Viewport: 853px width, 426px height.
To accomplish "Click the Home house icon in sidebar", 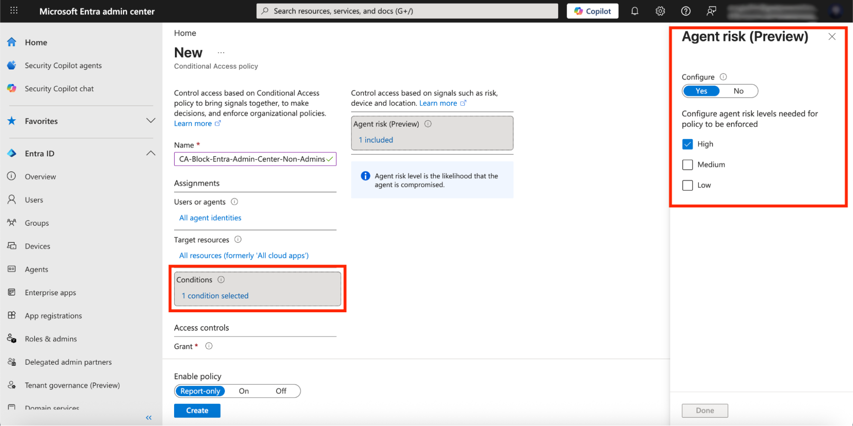I will tap(12, 42).
